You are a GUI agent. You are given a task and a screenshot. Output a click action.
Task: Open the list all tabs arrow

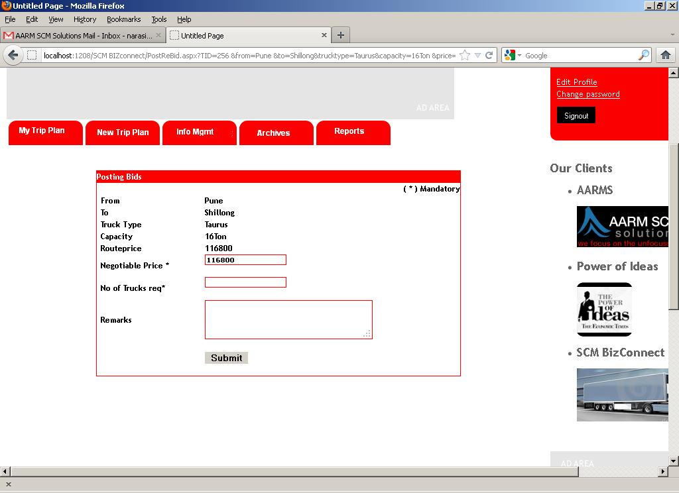point(672,34)
